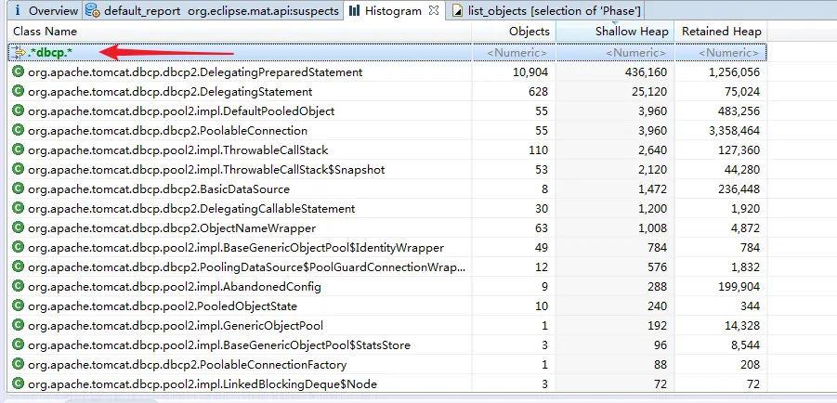Viewport: 837px width, 403px height.
Task: Select the ThrowableCallStack$Snapshot class name
Action: coord(206,170)
